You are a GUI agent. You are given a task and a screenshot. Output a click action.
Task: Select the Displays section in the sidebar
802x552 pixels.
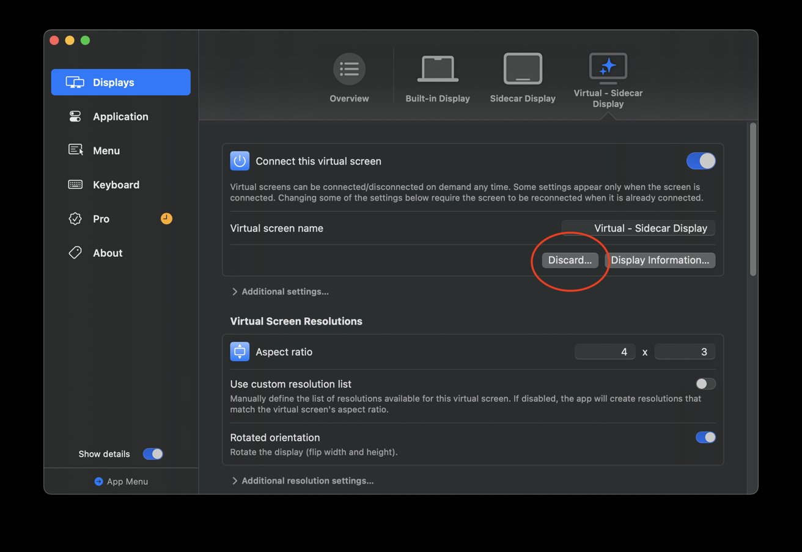120,82
